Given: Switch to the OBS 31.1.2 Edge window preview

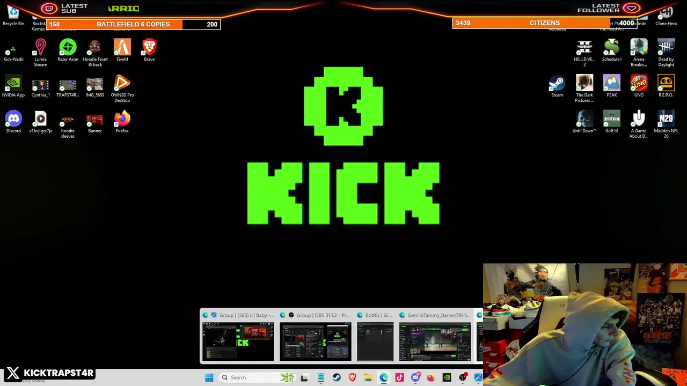Looking at the screenshot, I should [x=316, y=336].
